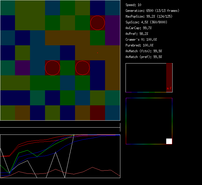Click the tiny red dot in the brown region
This screenshot has height=185, width=202.
click(x=98, y=53)
